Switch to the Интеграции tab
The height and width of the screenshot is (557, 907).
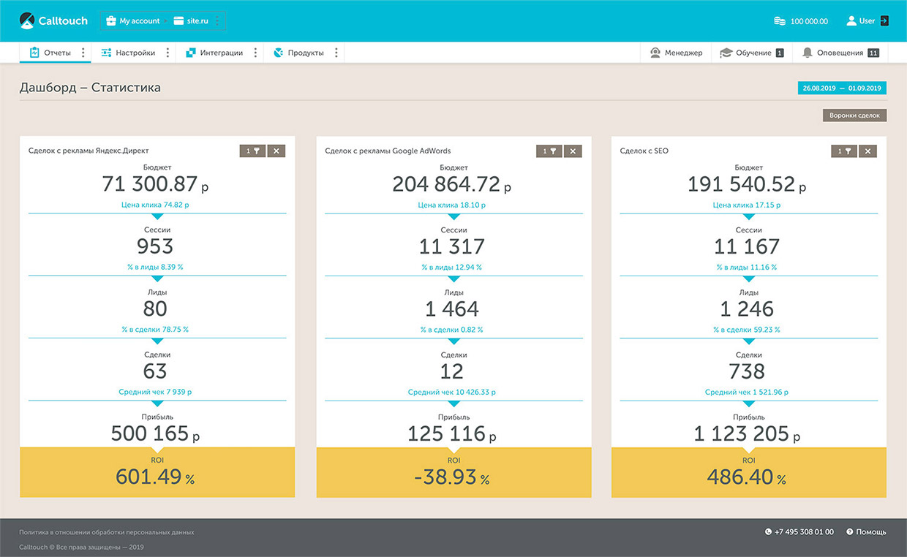click(221, 52)
